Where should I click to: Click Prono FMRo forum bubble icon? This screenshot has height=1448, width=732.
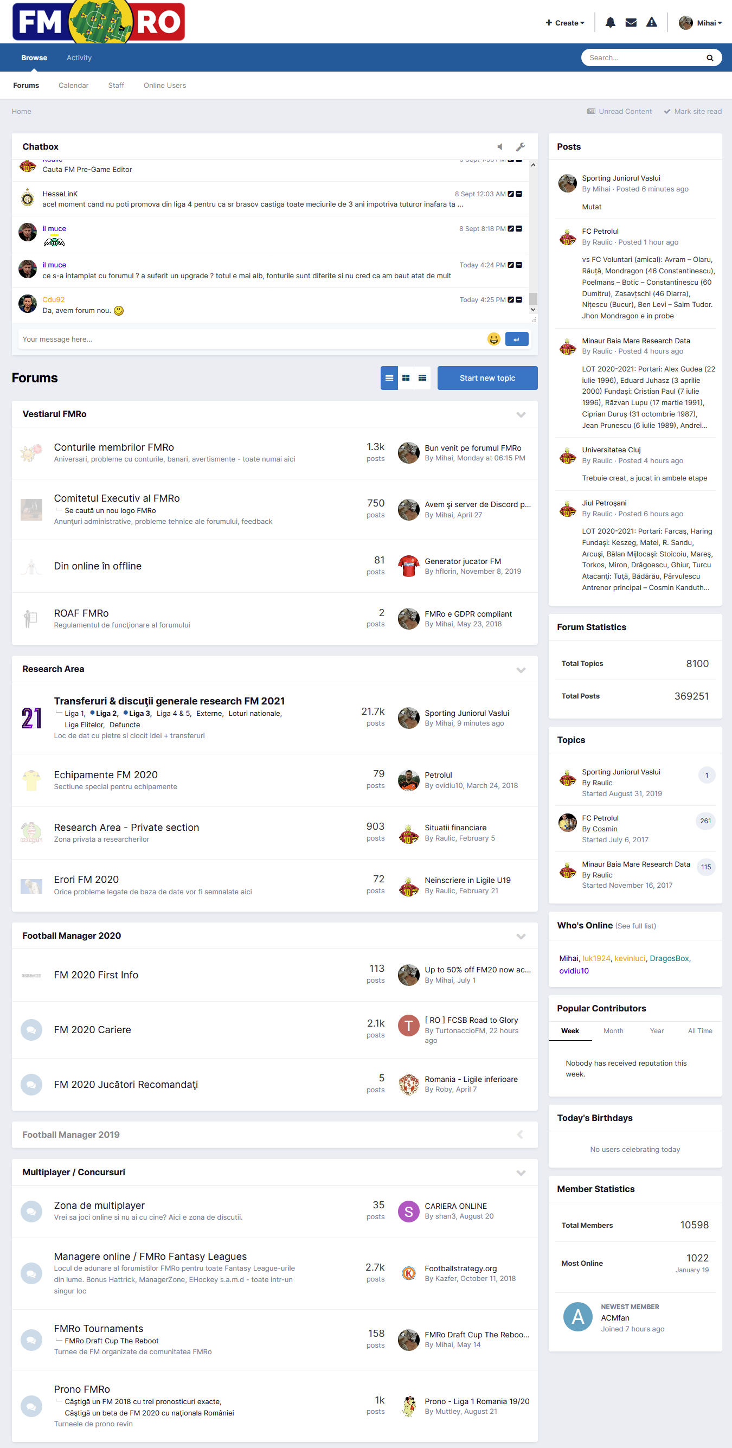pos(31,1406)
